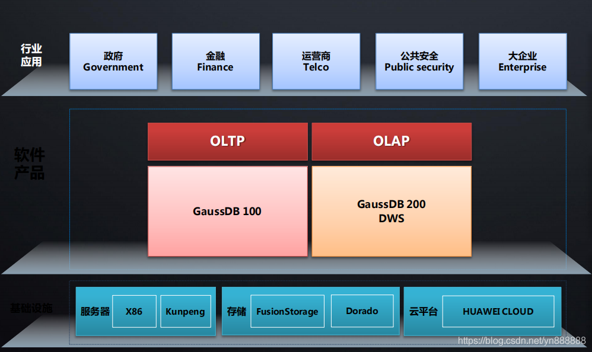The width and height of the screenshot is (592, 352).
Task: Click the Dorado storage box
Action: [x=362, y=311]
